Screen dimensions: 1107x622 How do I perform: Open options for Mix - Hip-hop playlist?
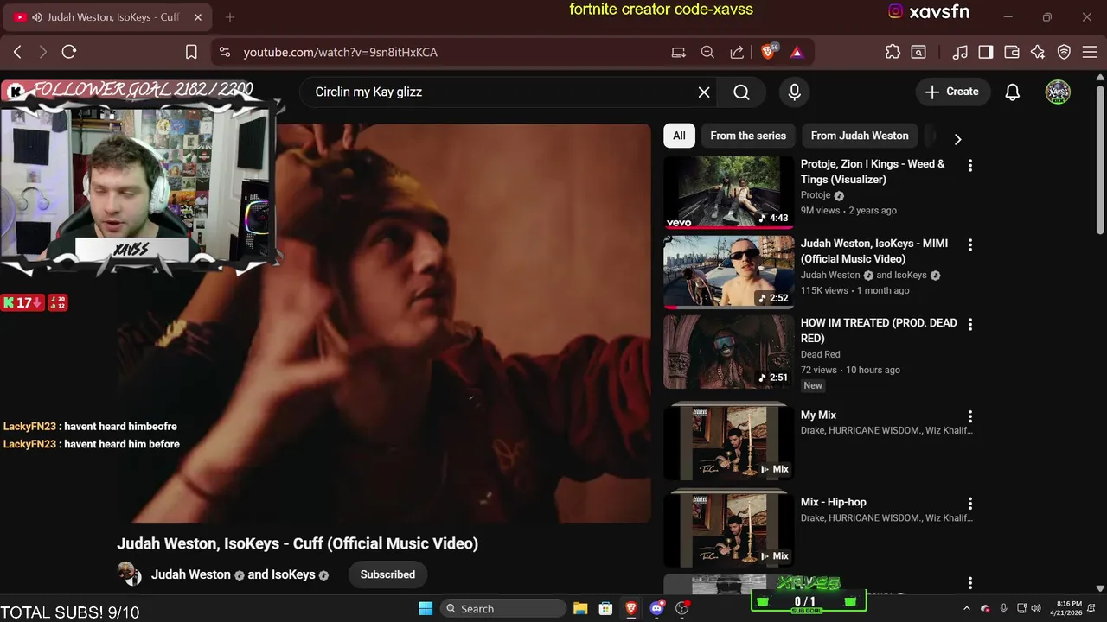tap(970, 503)
